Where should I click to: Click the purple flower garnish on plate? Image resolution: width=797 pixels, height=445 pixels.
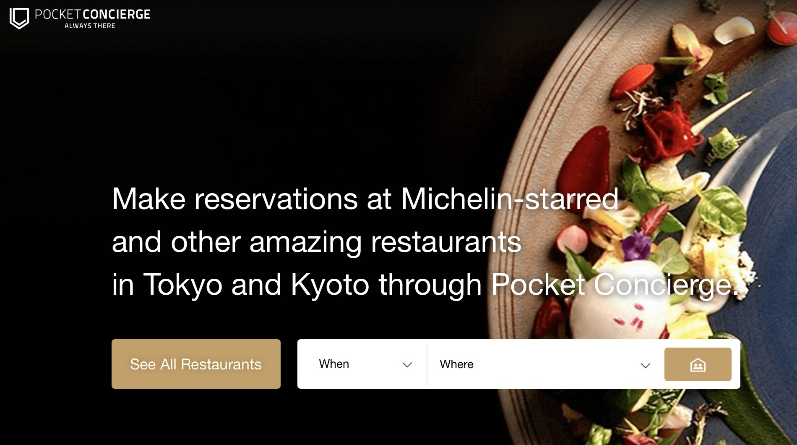[636, 245]
